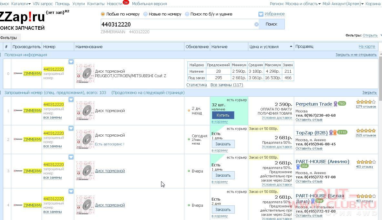The width and height of the screenshot is (382, 220).
Task: Open Мобильная версия link
Action: tap(149, 4)
